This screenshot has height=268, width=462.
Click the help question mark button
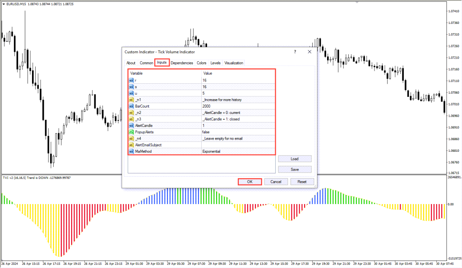(x=295, y=52)
